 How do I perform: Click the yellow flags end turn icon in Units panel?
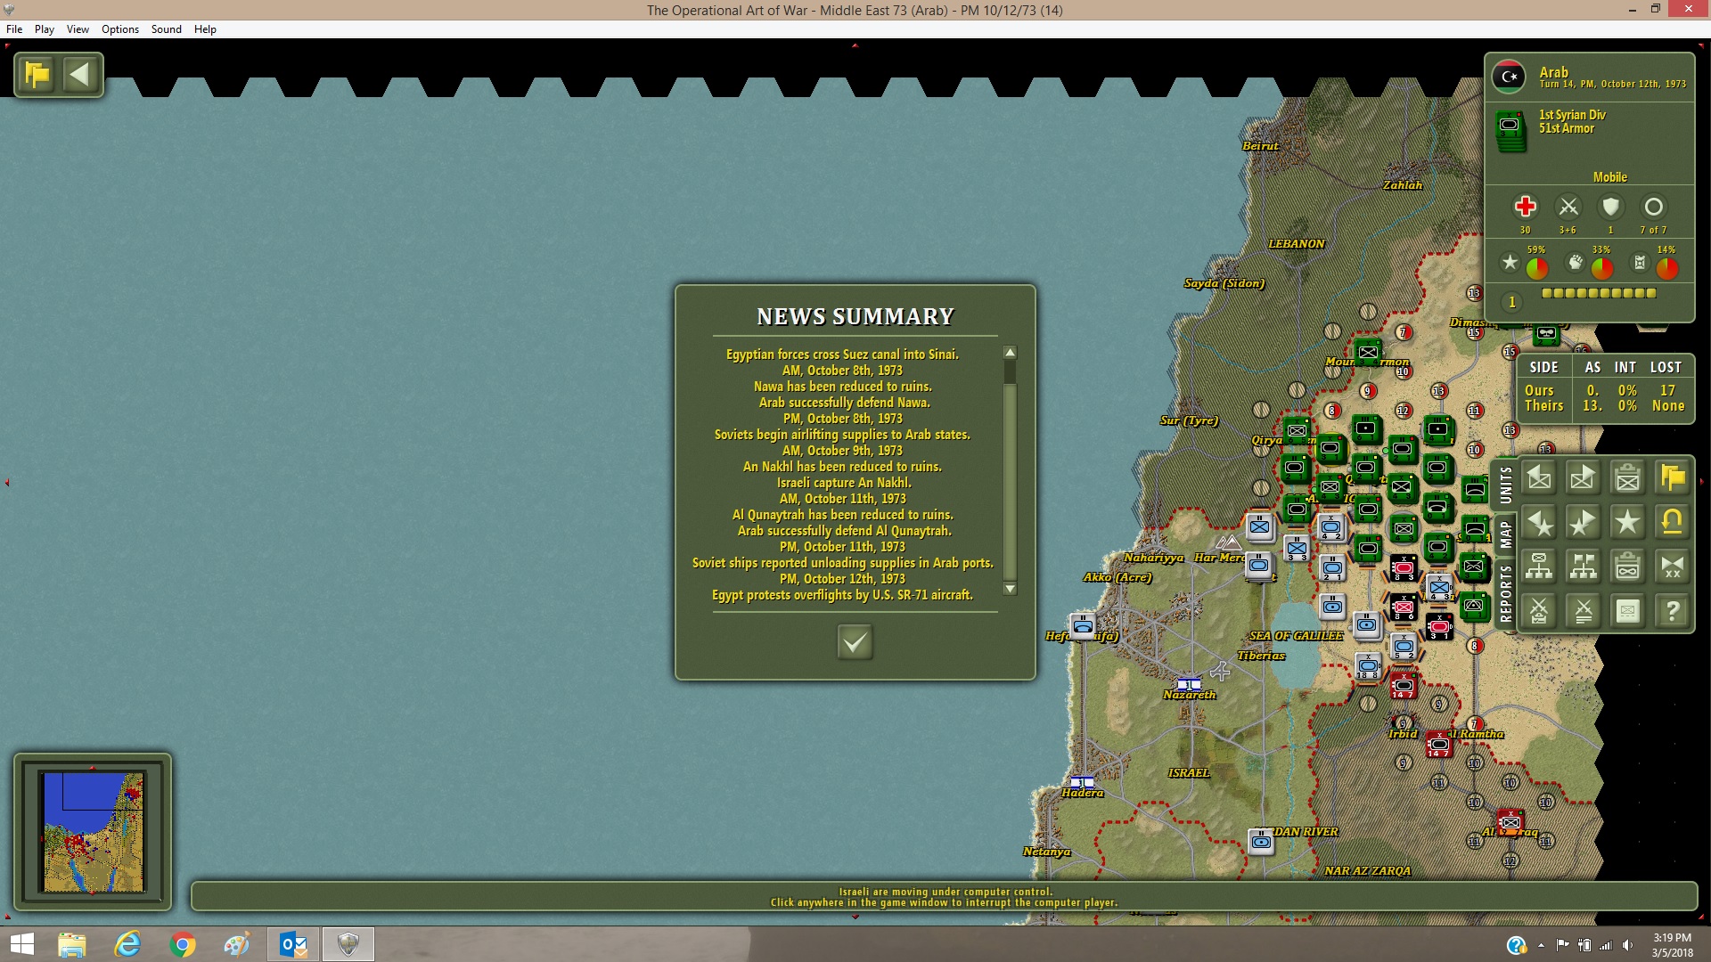pos(1673,478)
